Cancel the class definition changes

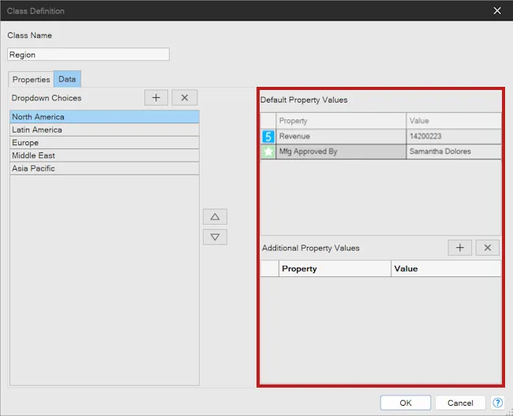460,403
